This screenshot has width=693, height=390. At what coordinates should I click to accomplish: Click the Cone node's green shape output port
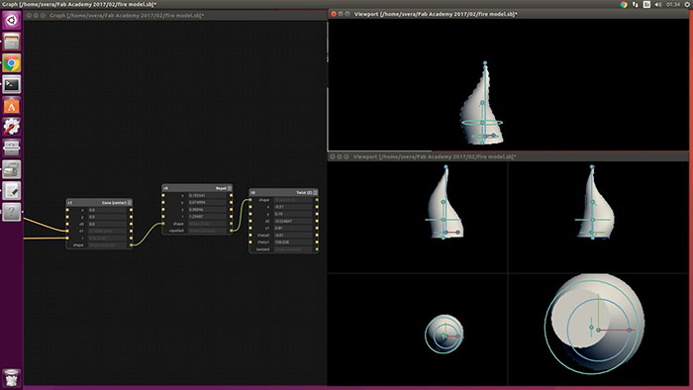[131, 244]
